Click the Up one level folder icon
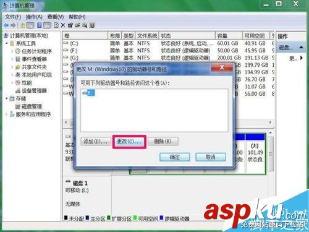This screenshot has height=232, width=309. tap(23, 25)
